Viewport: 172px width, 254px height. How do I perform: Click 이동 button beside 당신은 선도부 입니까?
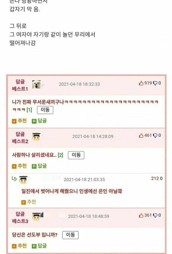(x=70, y=235)
